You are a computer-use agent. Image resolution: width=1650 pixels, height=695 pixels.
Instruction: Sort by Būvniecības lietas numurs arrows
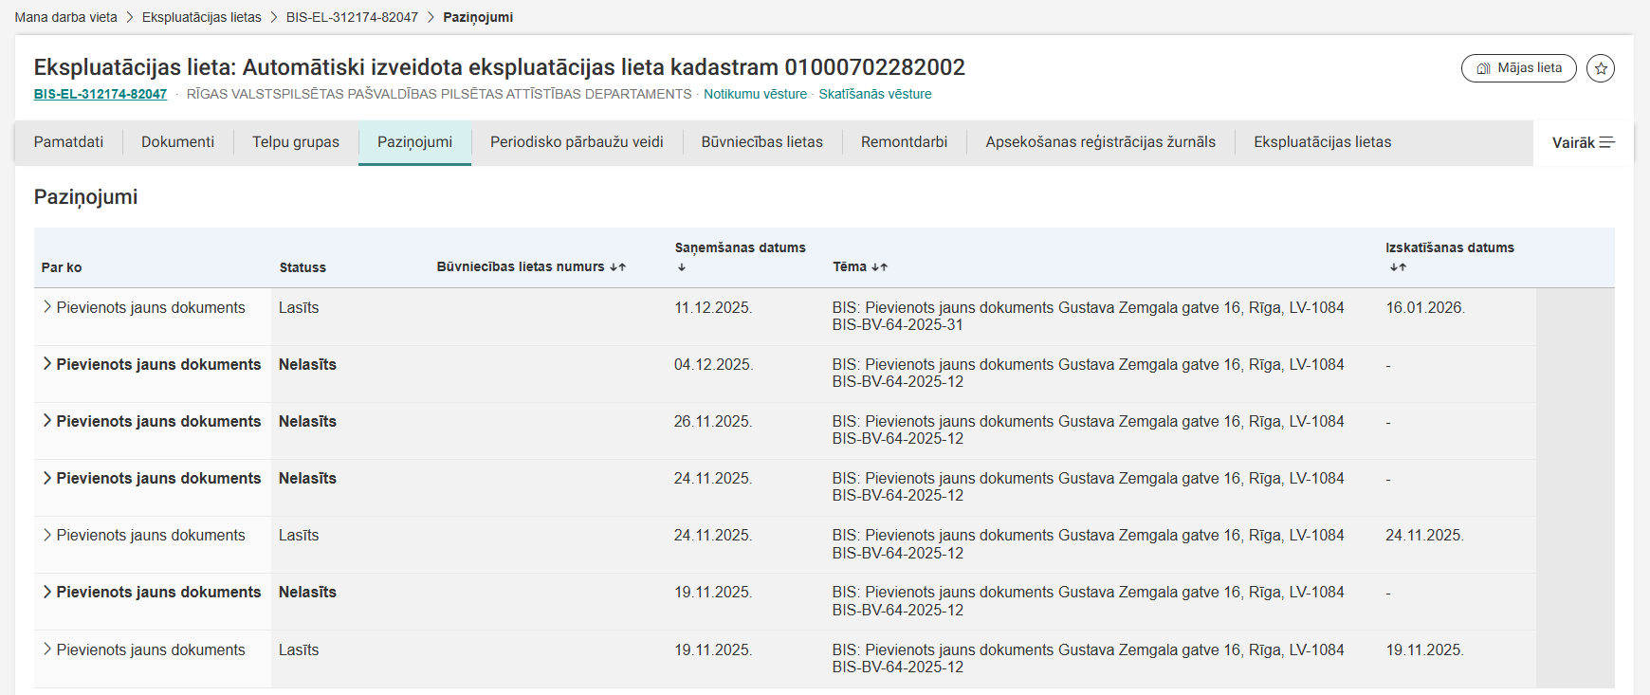617,267
